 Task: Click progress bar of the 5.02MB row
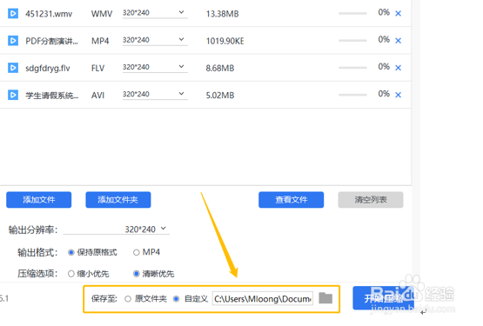pyautogui.click(x=352, y=95)
